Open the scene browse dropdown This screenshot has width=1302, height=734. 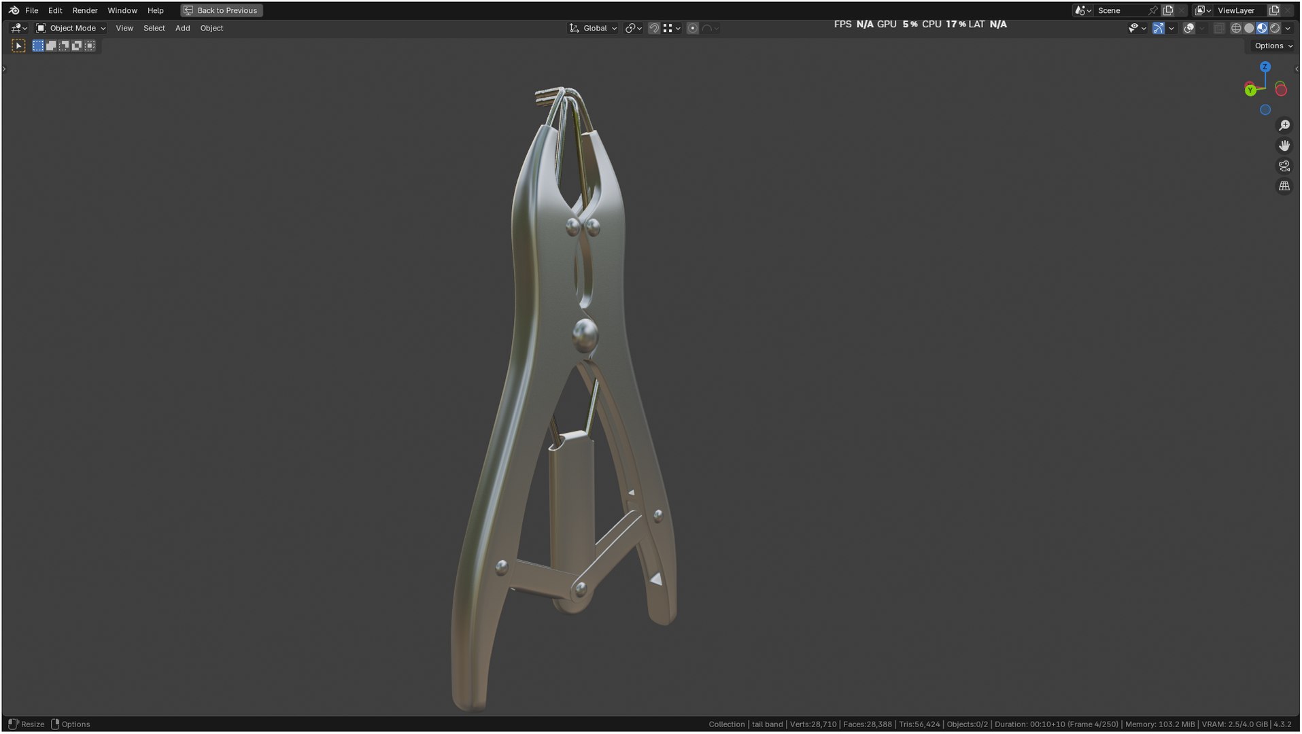point(1082,10)
